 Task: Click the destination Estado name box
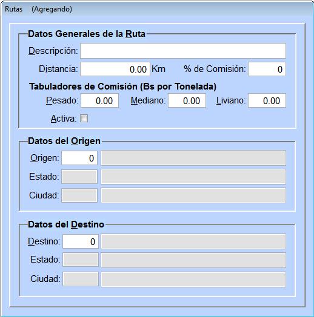(193, 260)
